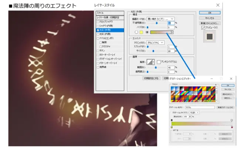Select the left yellow color stop
Screen dimensions: 244x165
[x=172, y=127]
